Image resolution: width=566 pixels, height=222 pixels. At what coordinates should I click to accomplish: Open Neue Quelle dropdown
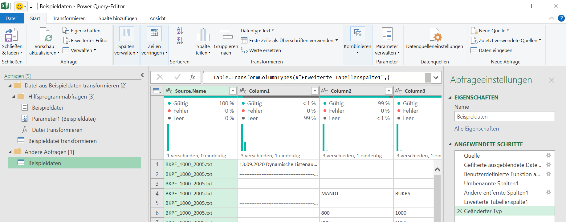490,30
